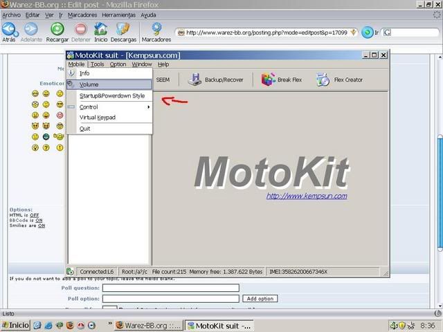
Task: Select Info in the Mobile menu
Action: tap(109, 73)
